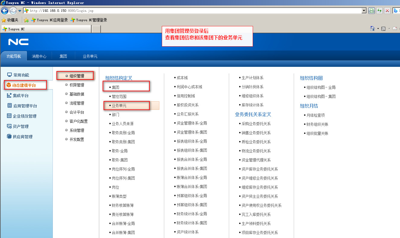
Task: Select the 系统管理 radio bullet
Action: [67, 130]
